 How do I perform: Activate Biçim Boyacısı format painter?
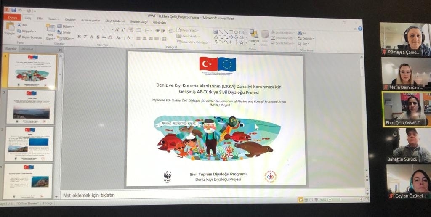[29, 37]
